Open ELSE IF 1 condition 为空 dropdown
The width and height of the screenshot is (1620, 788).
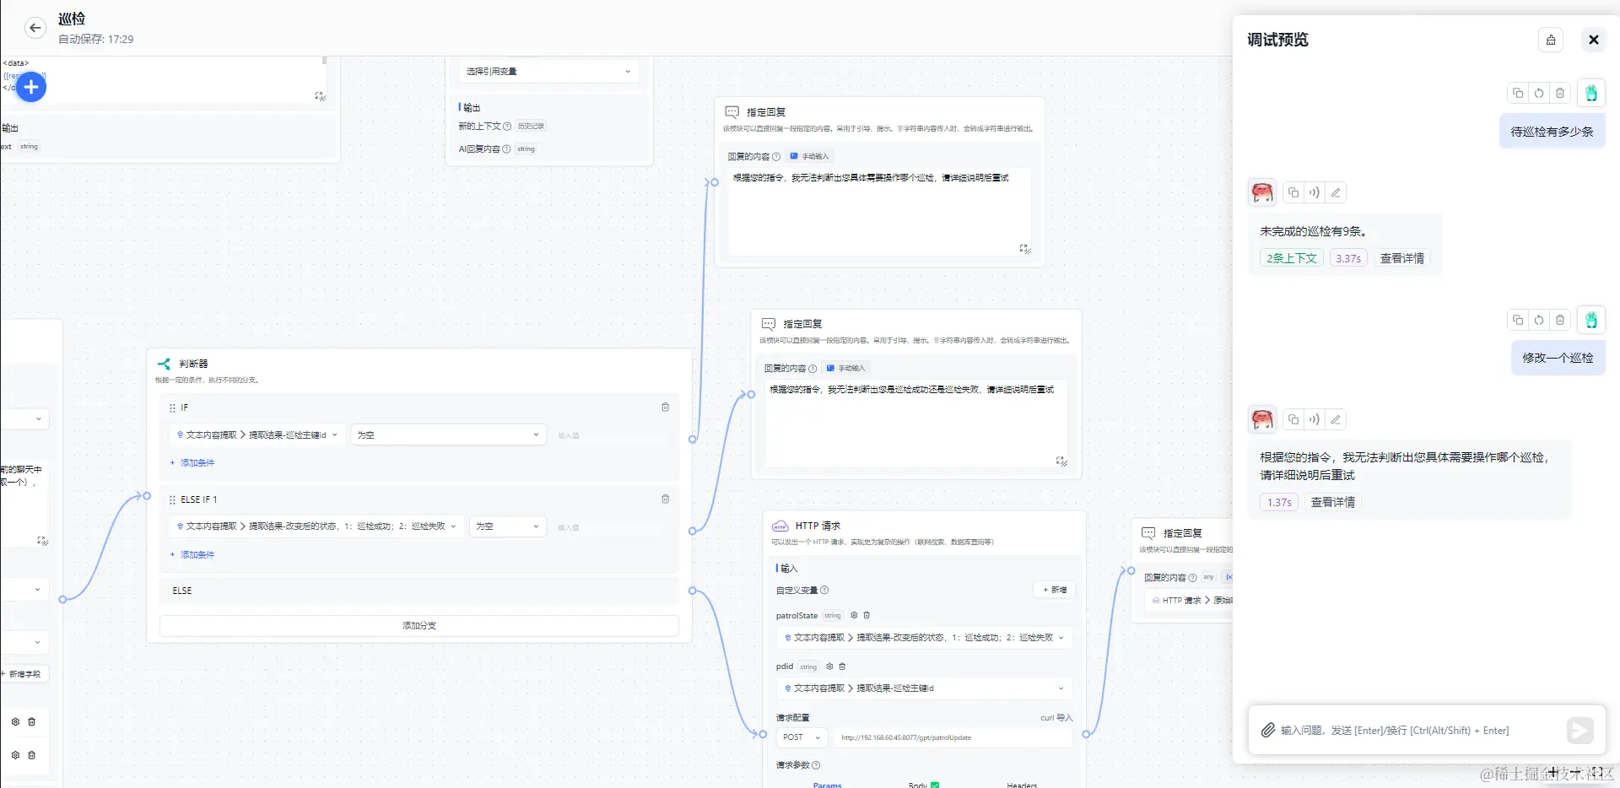pos(507,526)
